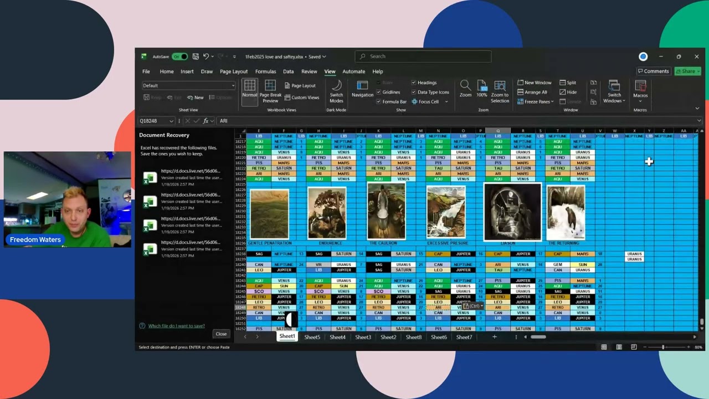Image resolution: width=709 pixels, height=399 pixels.
Task: Switch to the Home tab
Action: [167, 71]
